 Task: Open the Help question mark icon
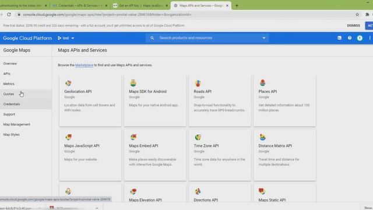point(350,38)
